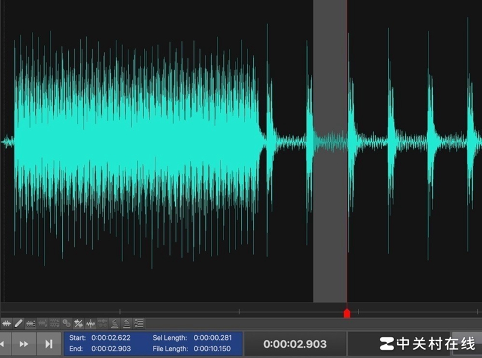Viewport: 482px width, 358px height.
Task: Click the first stacked-pyramid icon in toolbar
Action: [114, 324]
